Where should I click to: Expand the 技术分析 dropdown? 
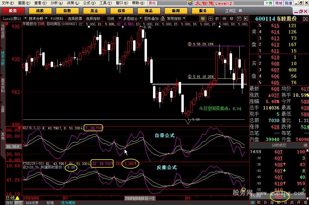point(46,18)
